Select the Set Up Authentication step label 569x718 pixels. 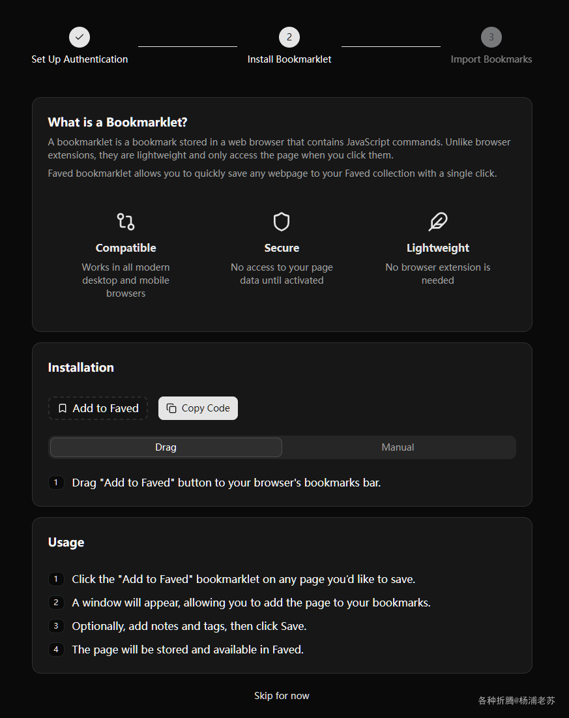click(x=80, y=59)
